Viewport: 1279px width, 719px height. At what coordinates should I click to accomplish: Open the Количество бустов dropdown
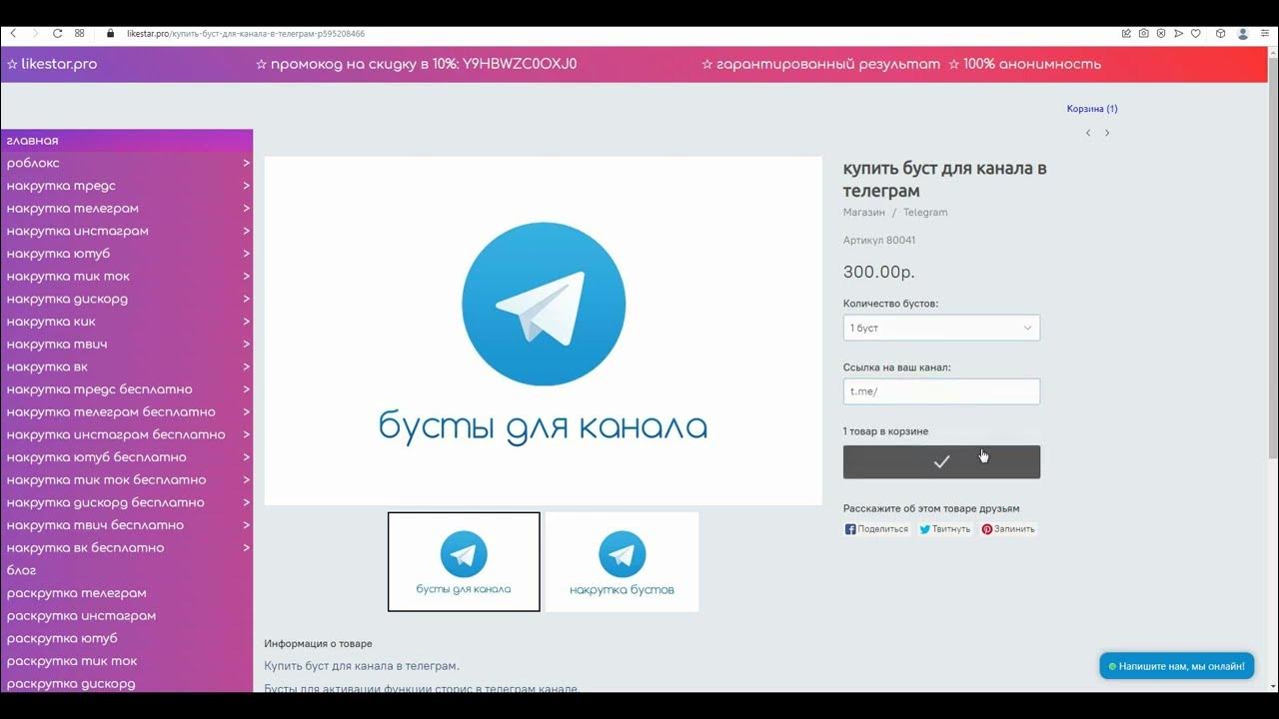click(941, 328)
